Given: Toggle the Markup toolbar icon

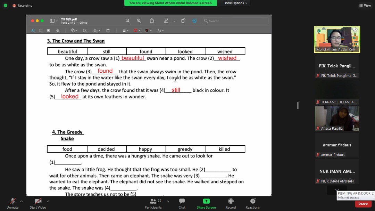Looking at the screenshot, I should [x=194, y=21].
